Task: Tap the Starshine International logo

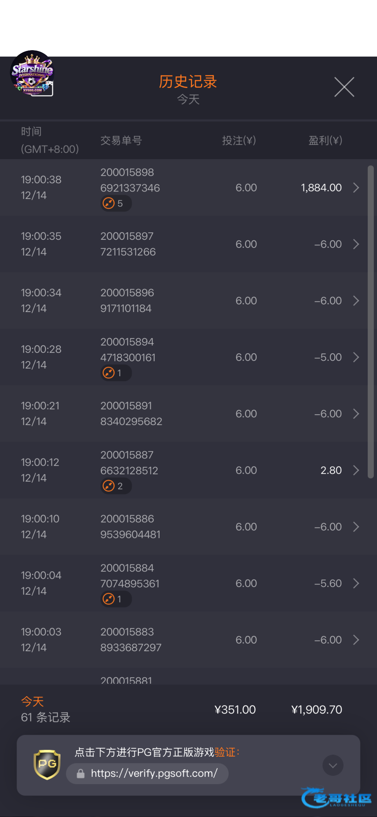Action: (32, 73)
